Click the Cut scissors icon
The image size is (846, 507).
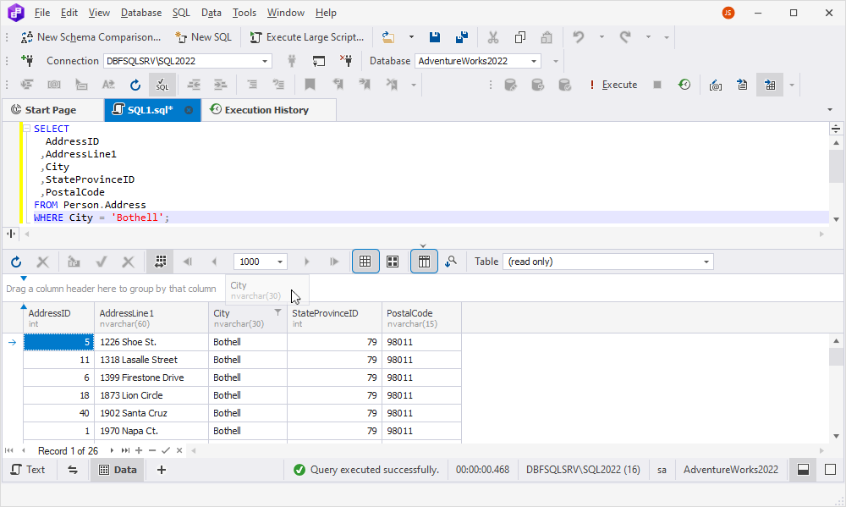(492, 37)
